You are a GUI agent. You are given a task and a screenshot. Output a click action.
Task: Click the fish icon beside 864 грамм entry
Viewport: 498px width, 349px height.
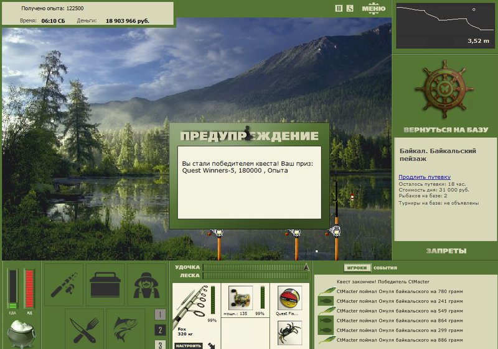tap(326, 320)
